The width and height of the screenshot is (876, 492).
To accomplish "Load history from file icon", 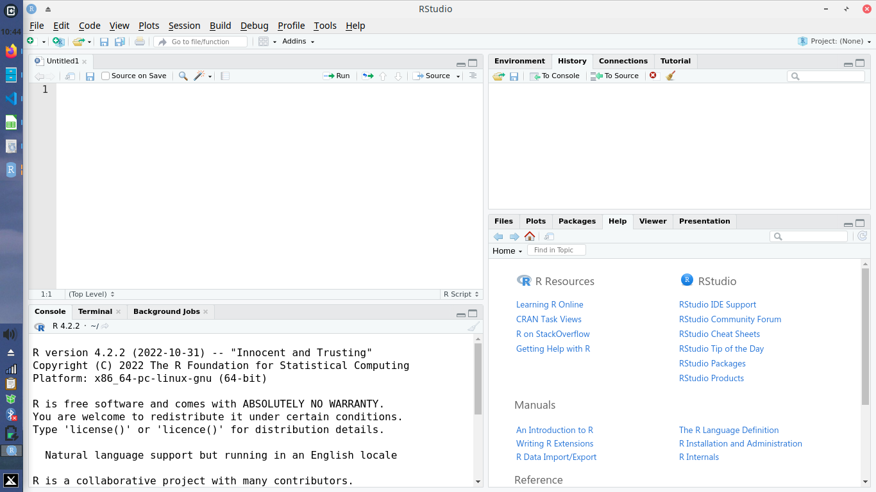I will (x=498, y=76).
